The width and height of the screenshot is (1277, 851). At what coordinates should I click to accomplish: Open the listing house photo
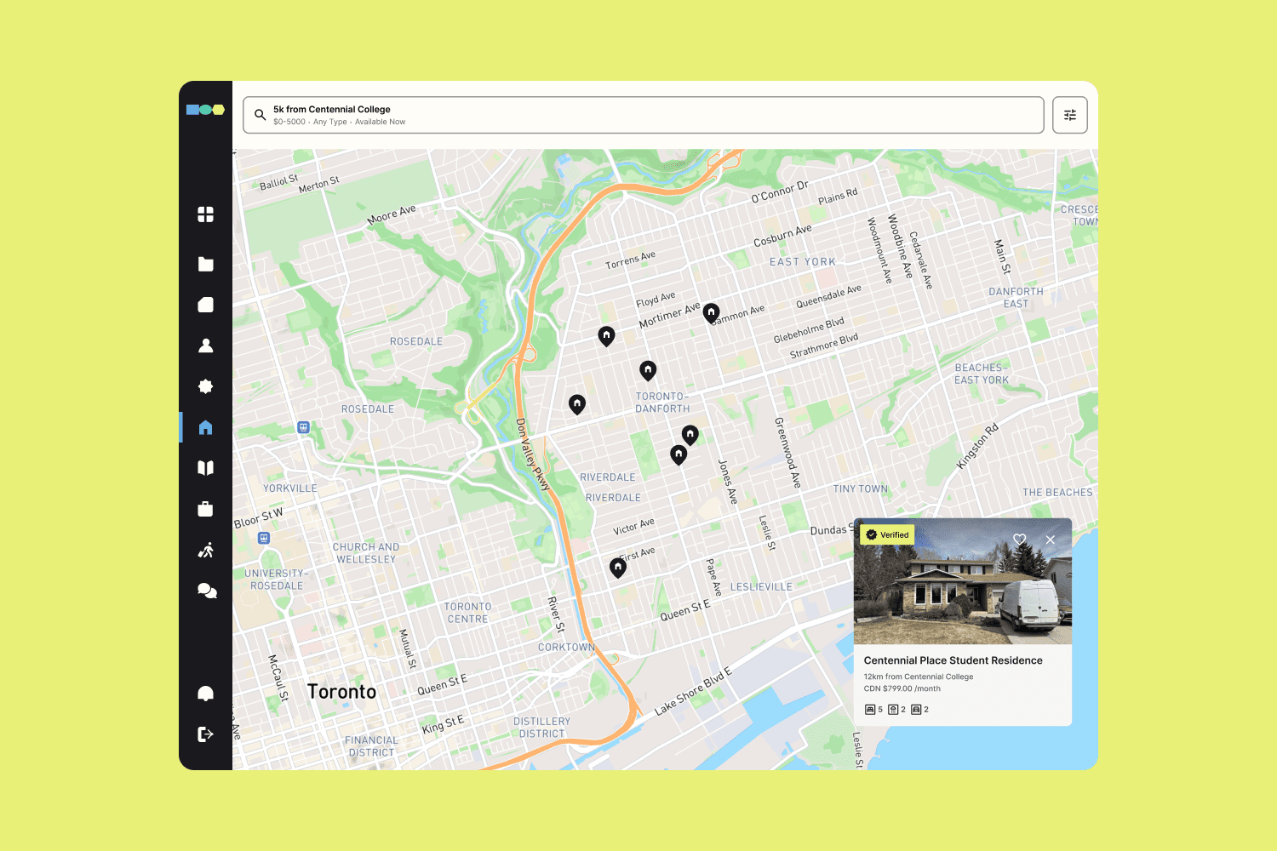pos(963,581)
